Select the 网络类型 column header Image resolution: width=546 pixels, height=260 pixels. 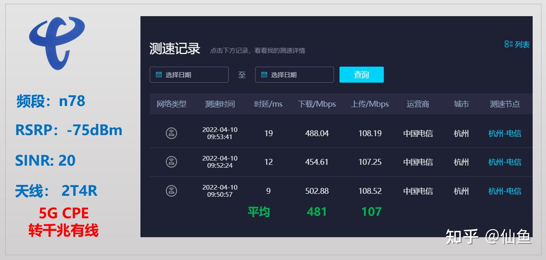click(x=172, y=104)
